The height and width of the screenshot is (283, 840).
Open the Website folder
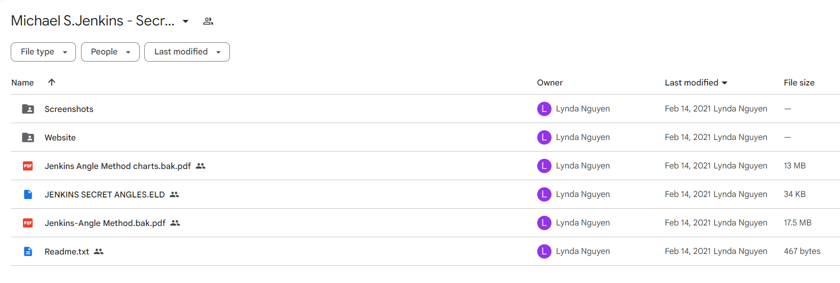(x=60, y=137)
